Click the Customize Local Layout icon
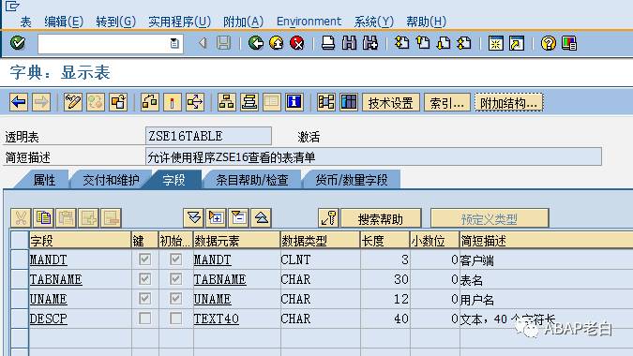This screenshot has width=633, height=356. coord(569,43)
